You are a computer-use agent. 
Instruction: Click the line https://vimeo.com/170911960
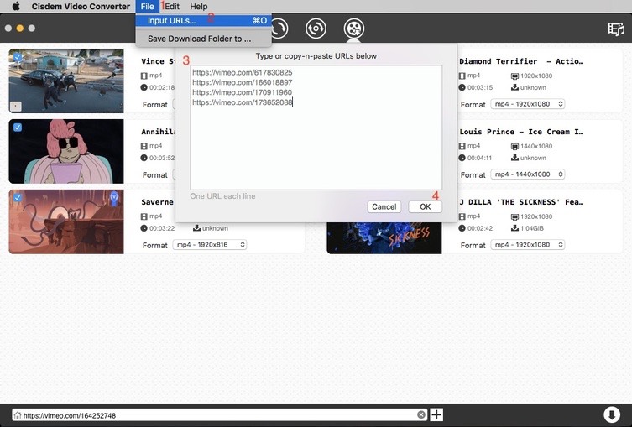[243, 92]
